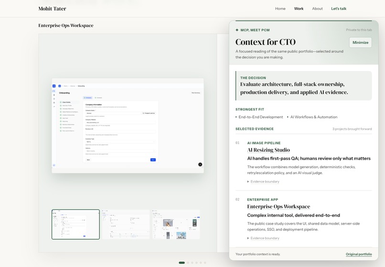The width and height of the screenshot is (385, 267).
Task: Open Enterprise Ops Workspace link in context panel
Action: point(278,206)
